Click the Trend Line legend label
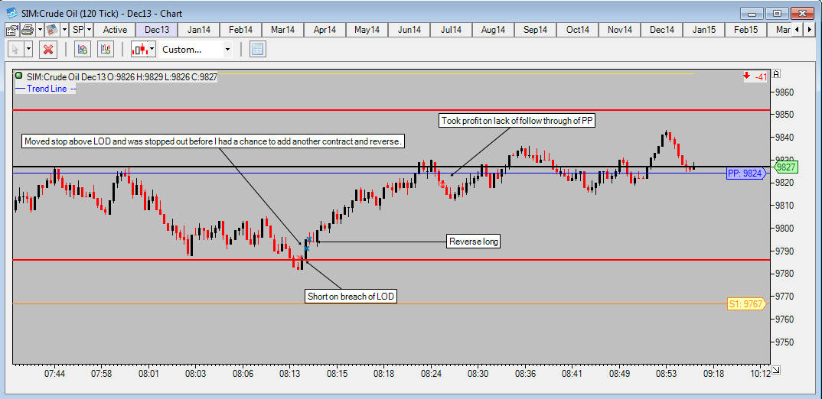This screenshot has height=399, width=822. [46, 89]
